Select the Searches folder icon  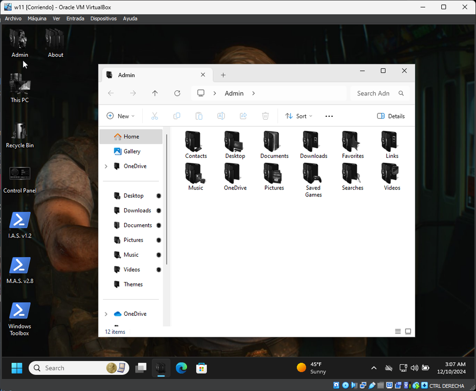point(352,177)
